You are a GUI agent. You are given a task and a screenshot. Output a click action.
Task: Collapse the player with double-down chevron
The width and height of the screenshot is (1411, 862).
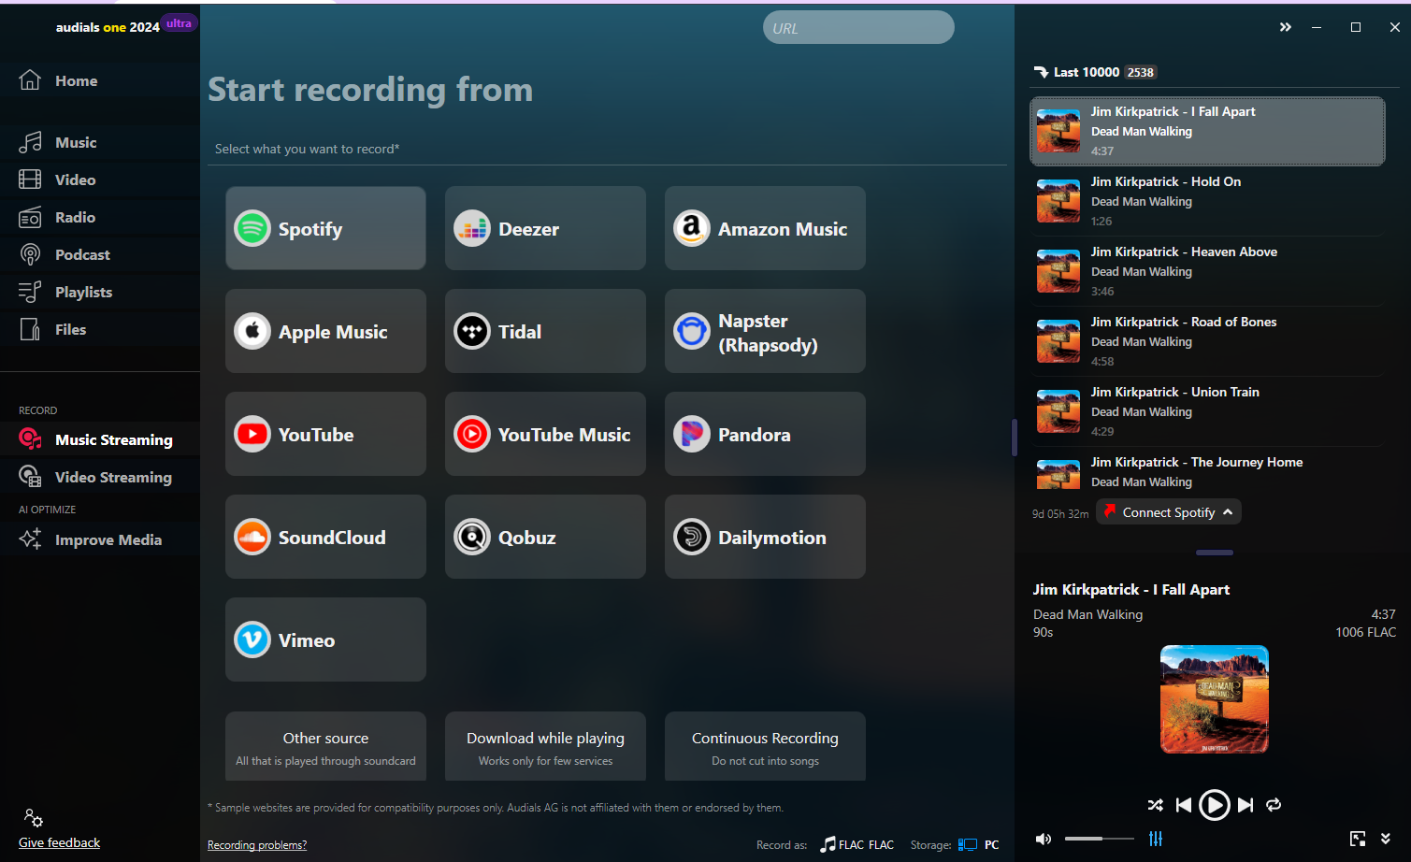click(1386, 839)
